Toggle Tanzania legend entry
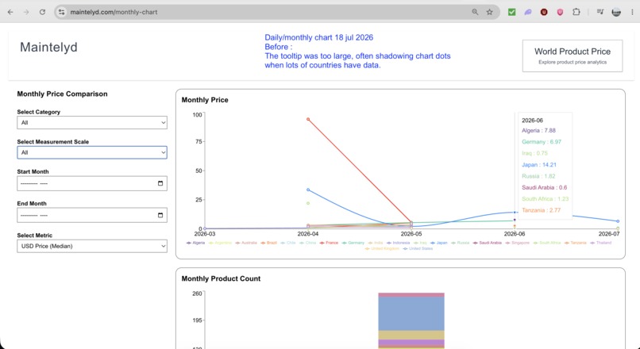 (x=576, y=243)
